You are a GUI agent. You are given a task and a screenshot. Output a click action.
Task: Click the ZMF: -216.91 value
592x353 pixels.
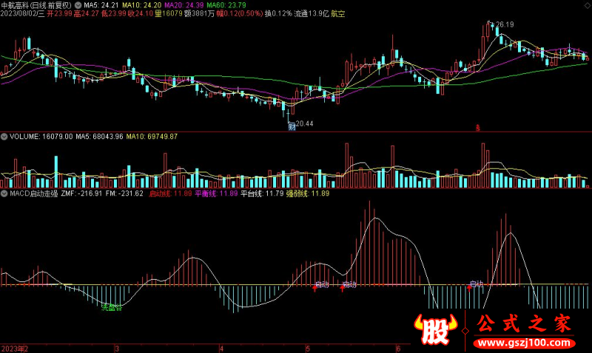pyautogui.click(x=81, y=194)
